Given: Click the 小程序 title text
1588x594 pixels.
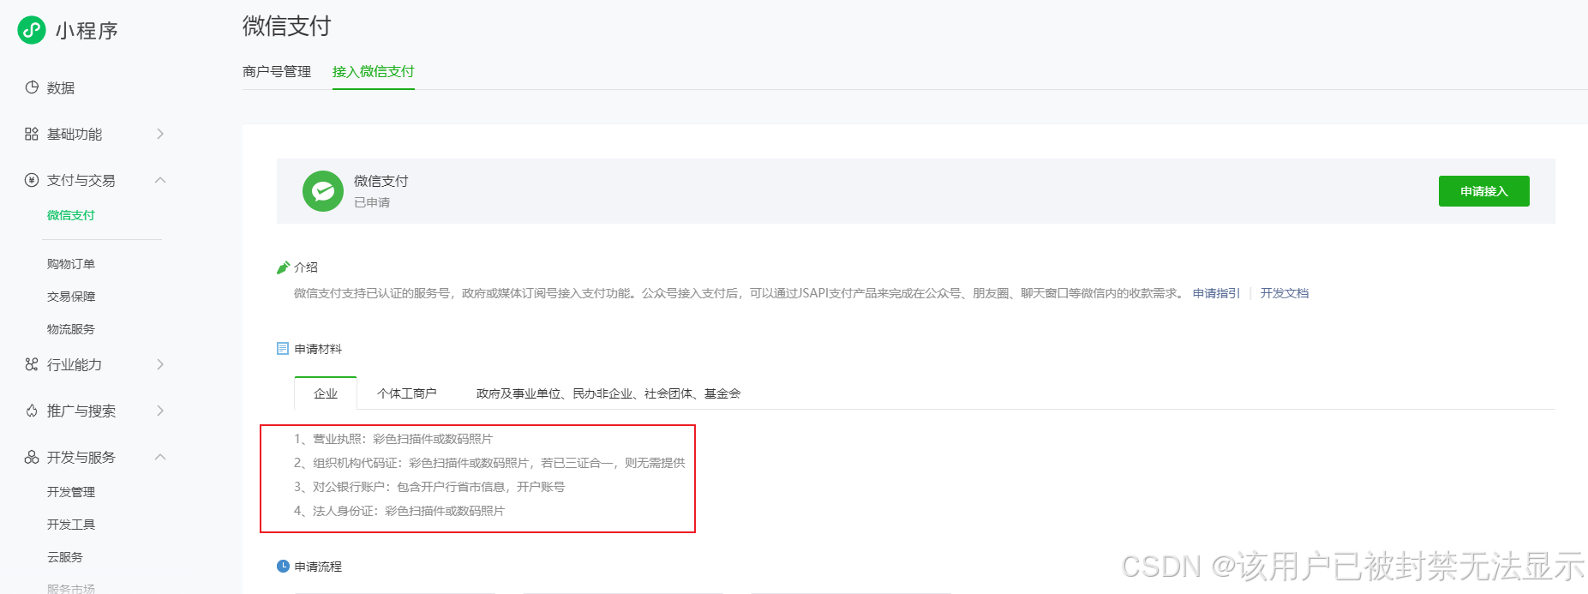Looking at the screenshot, I should pyautogui.click(x=87, y=31).
